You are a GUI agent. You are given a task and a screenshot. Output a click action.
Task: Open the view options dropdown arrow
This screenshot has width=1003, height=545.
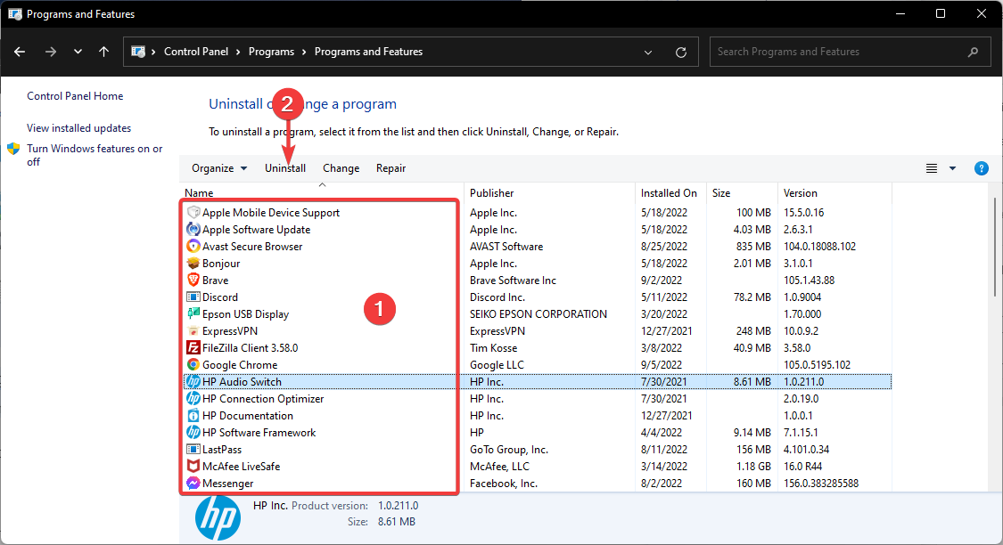(952, 168)
